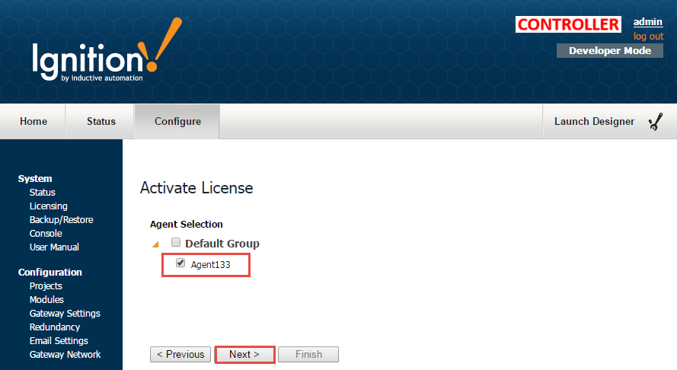Screen dimensions: 677x370
Task: Open the admin user link
Action: coord(647,21)
